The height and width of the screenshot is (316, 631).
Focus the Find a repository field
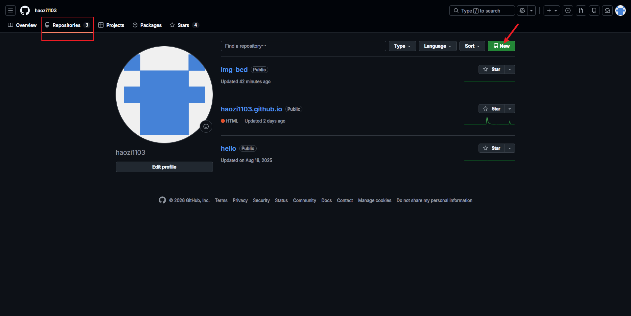pyautogui.click(x=303, y=46)
